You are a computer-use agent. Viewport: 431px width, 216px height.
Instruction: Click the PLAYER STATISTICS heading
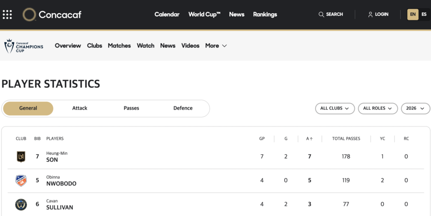[x=51, y=84]
